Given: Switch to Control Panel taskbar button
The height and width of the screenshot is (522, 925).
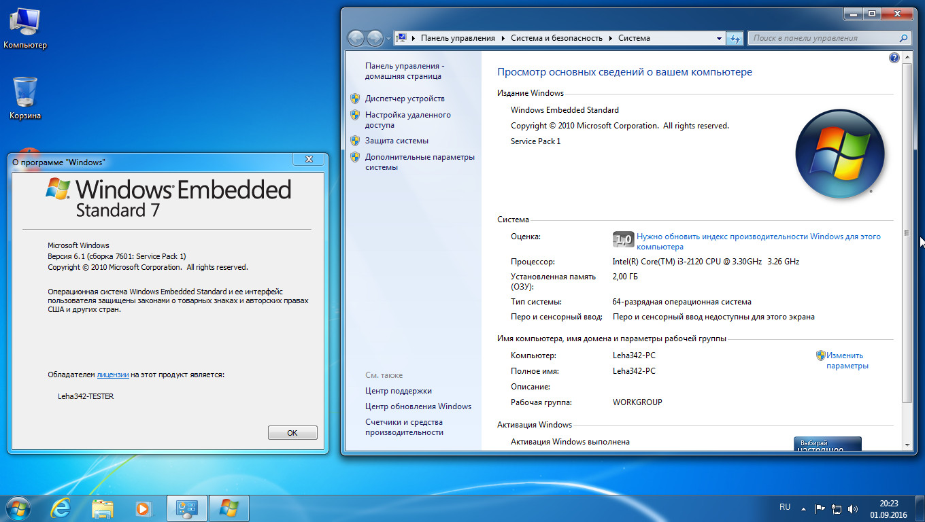Looking at the screenshot, I should 186,508.
